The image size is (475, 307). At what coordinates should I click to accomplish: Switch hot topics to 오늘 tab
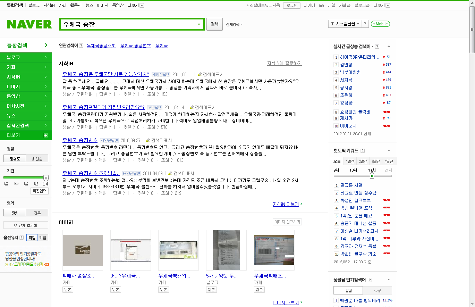[337, 161]
